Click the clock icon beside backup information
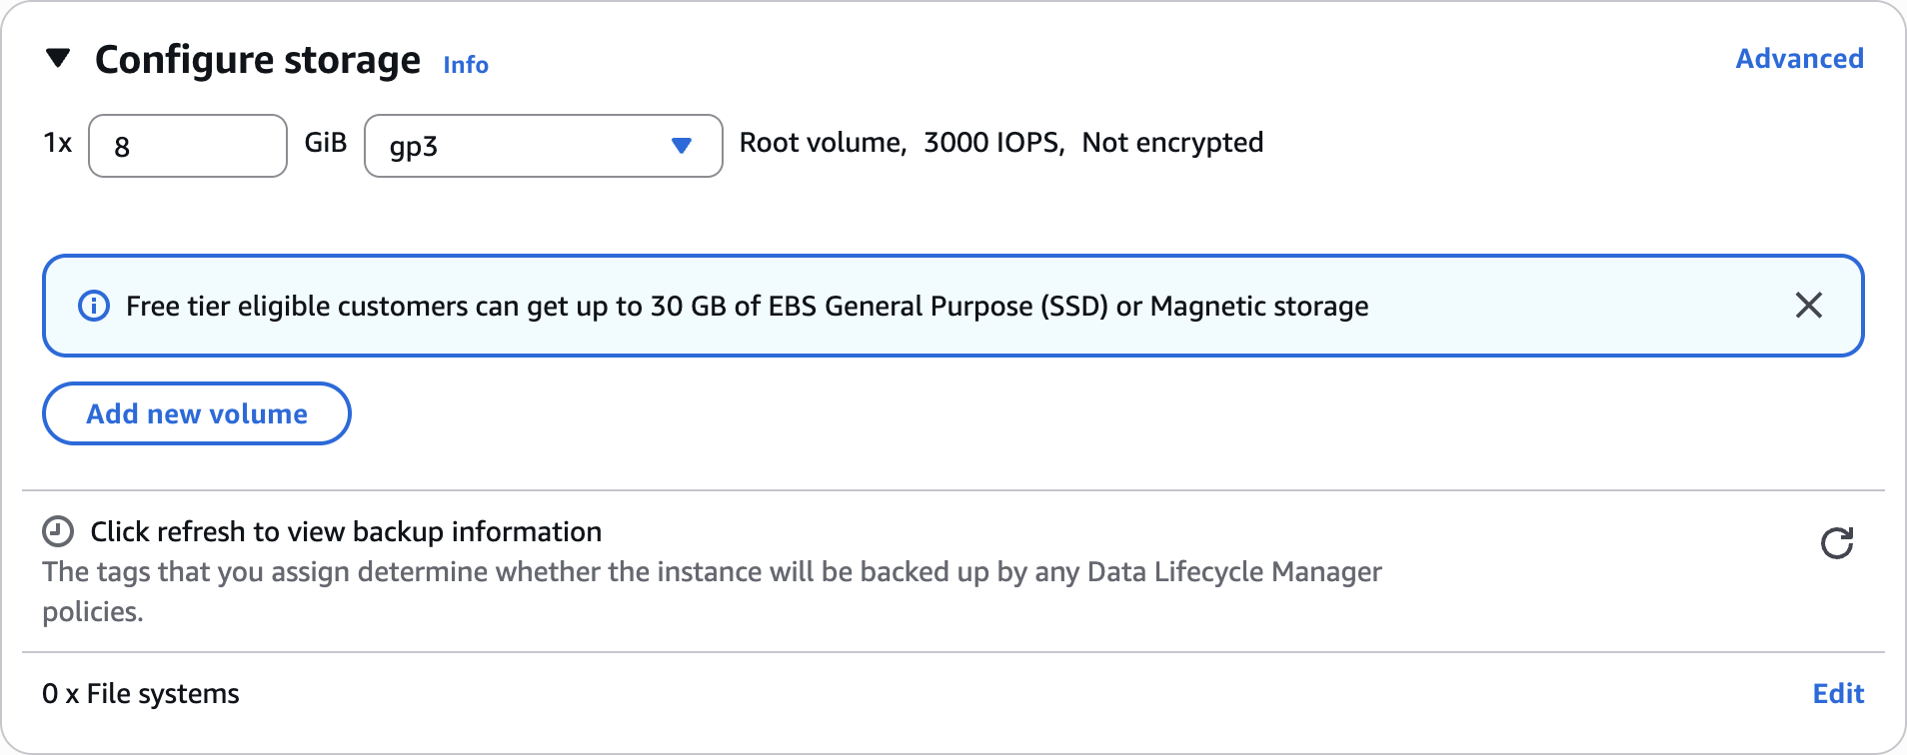 pyautogui.click(x=58, y=531)
